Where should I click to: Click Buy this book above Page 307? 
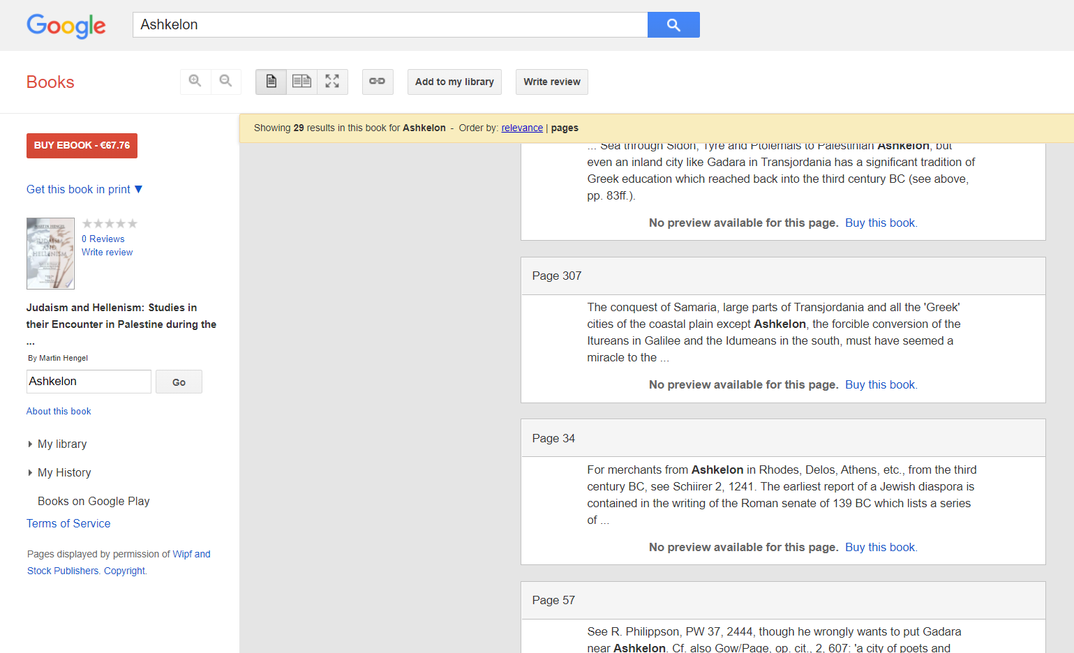click(x=881, y=223)
